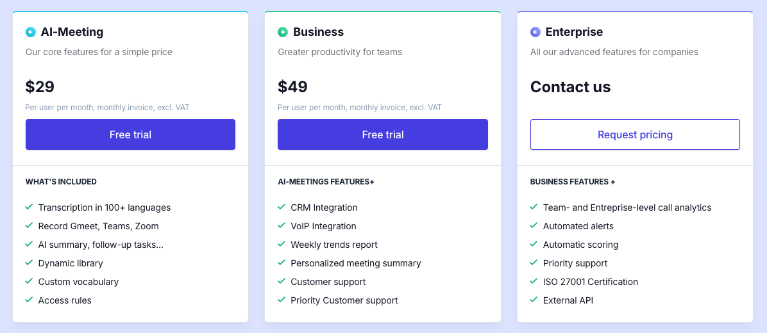The height and width of the screenshot is (333, 767).
Task: Click the AI summary, follow-up tasks item
Action: point(101,245)
